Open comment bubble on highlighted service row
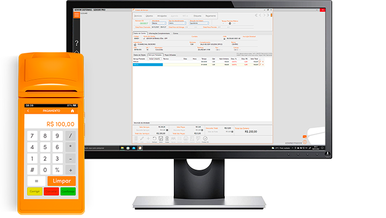Screen dimensions: 386x218 (x=259, y=65)
